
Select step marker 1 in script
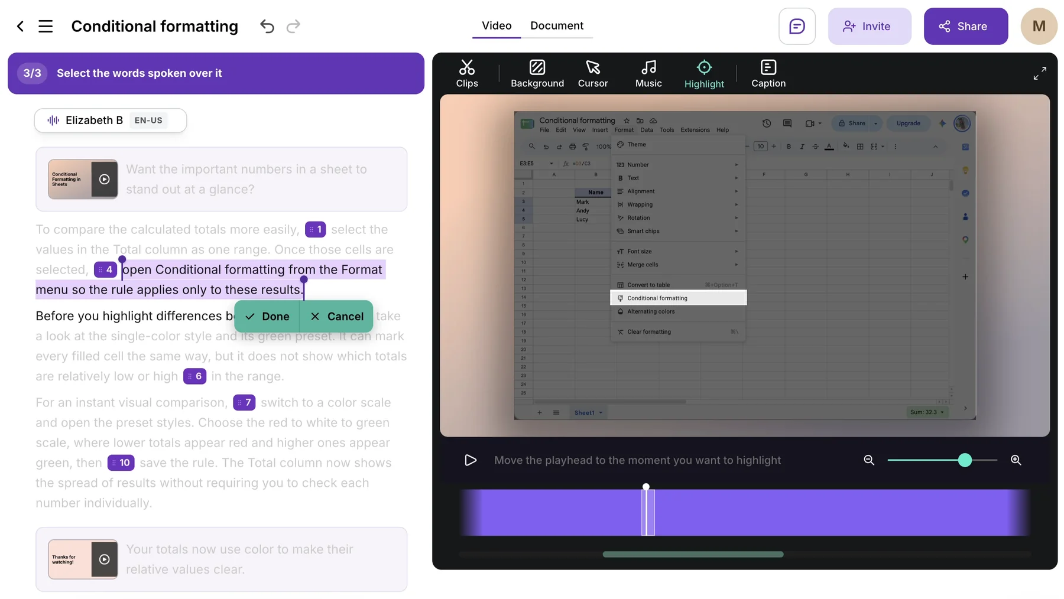(x=315, y=229)
